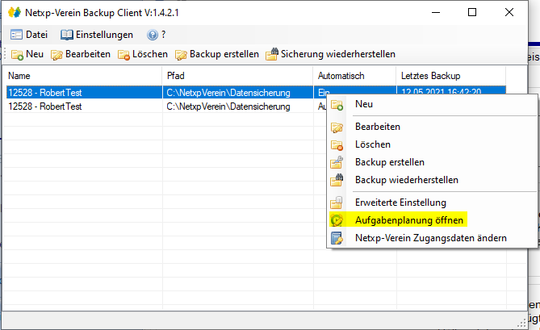This screenshot has height=330, width=540.
Task: Select Löschen in the context menu
Action: (432, 144)
